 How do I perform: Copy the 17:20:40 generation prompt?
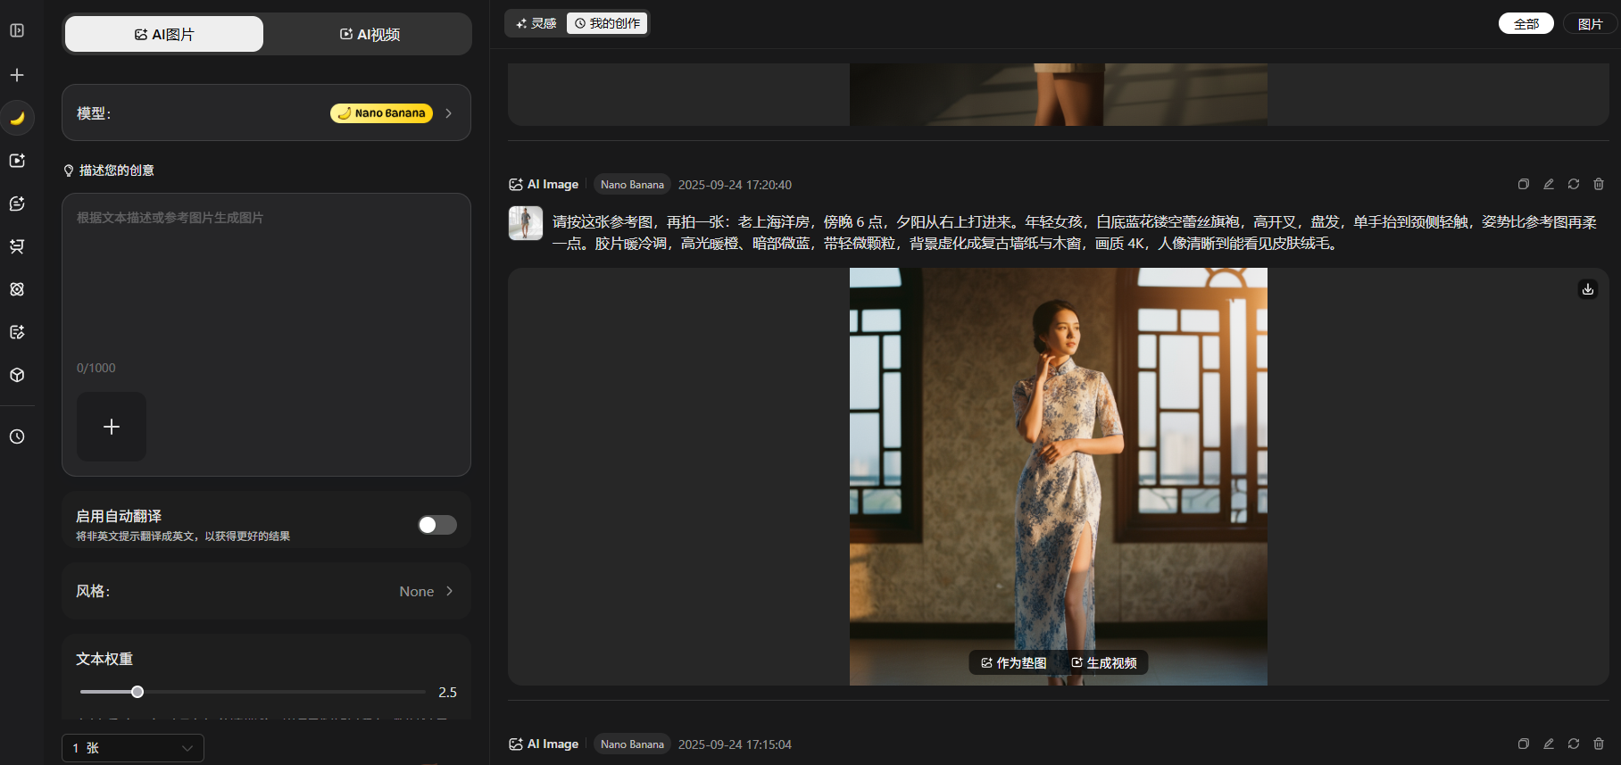click(x=1524, y=184)
